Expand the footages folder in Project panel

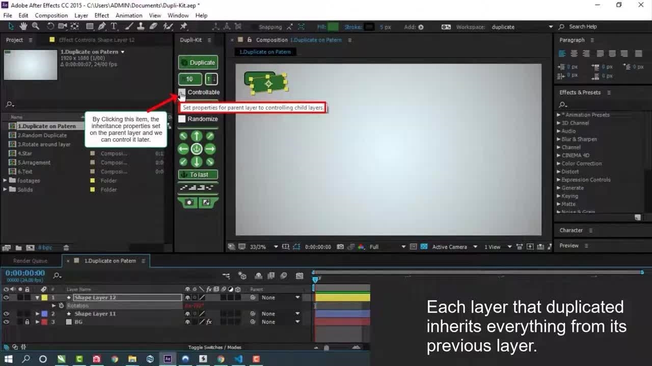click(5, 180)
